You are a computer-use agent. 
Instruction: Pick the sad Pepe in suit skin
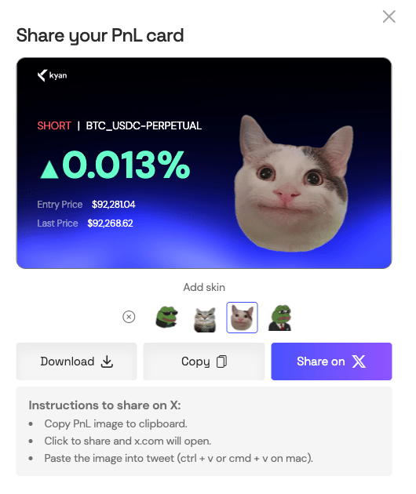280,318
